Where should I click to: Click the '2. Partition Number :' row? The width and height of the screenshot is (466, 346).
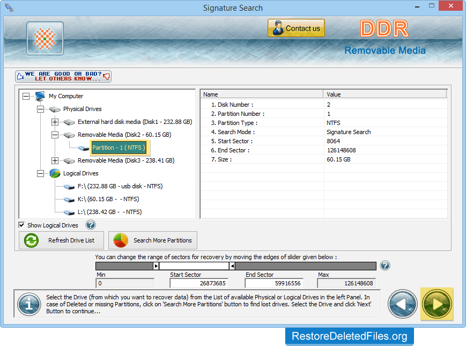tap(324, 114)
